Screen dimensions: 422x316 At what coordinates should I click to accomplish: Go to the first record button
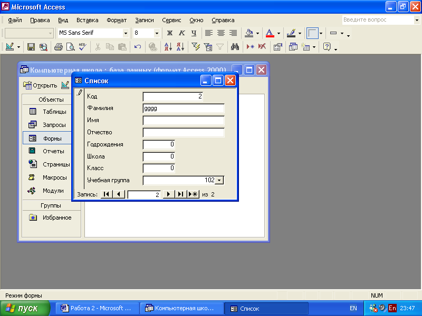click(107, 194)
